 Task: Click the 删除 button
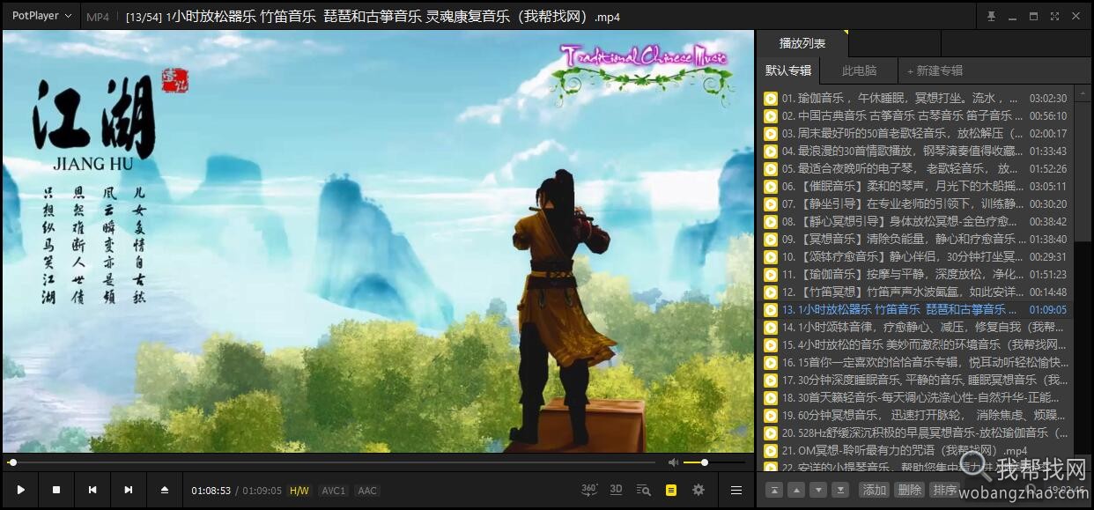pos(909,490)
